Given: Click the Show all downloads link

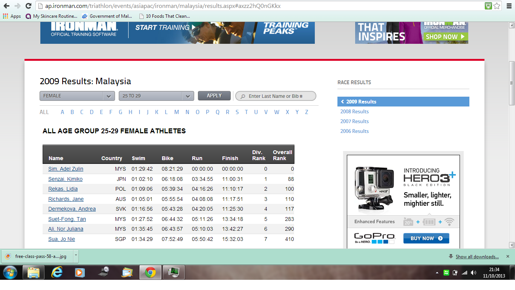Looking at the screenshot, I should tap(477, 257).
